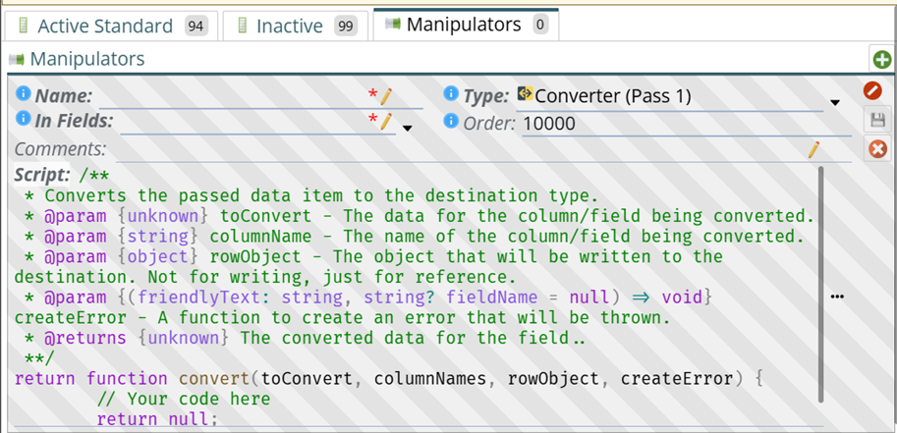The height and width of the screenshot is (433, 897).
Task: Edit In Fields with its pencil icon
Action: pyautogui.click(x=386, y=122)
